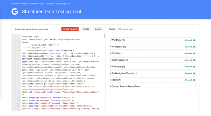Screen dimensions: 211x116
Task: Click the green check icon for WPFooter
Action: tap(194, 67)
